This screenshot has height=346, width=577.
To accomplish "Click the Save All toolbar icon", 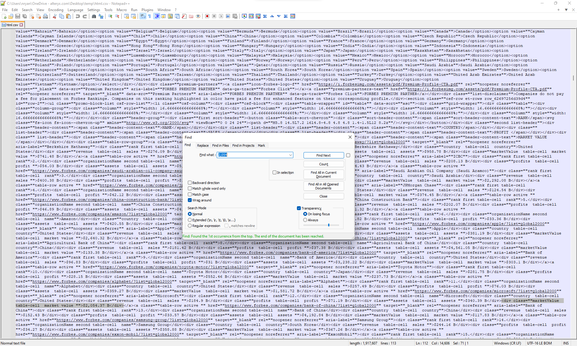I will click(24, 16).
